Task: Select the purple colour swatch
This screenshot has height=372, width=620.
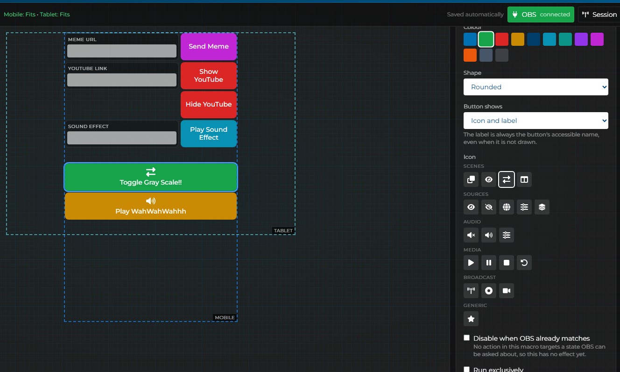Action: [x=581, y=39]
